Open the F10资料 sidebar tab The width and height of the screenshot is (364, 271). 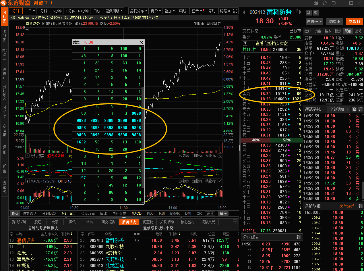click(x=5, y=54)
